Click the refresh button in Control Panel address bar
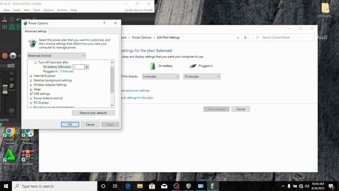Viewport: 339px width, 191px height. (245, 38)
